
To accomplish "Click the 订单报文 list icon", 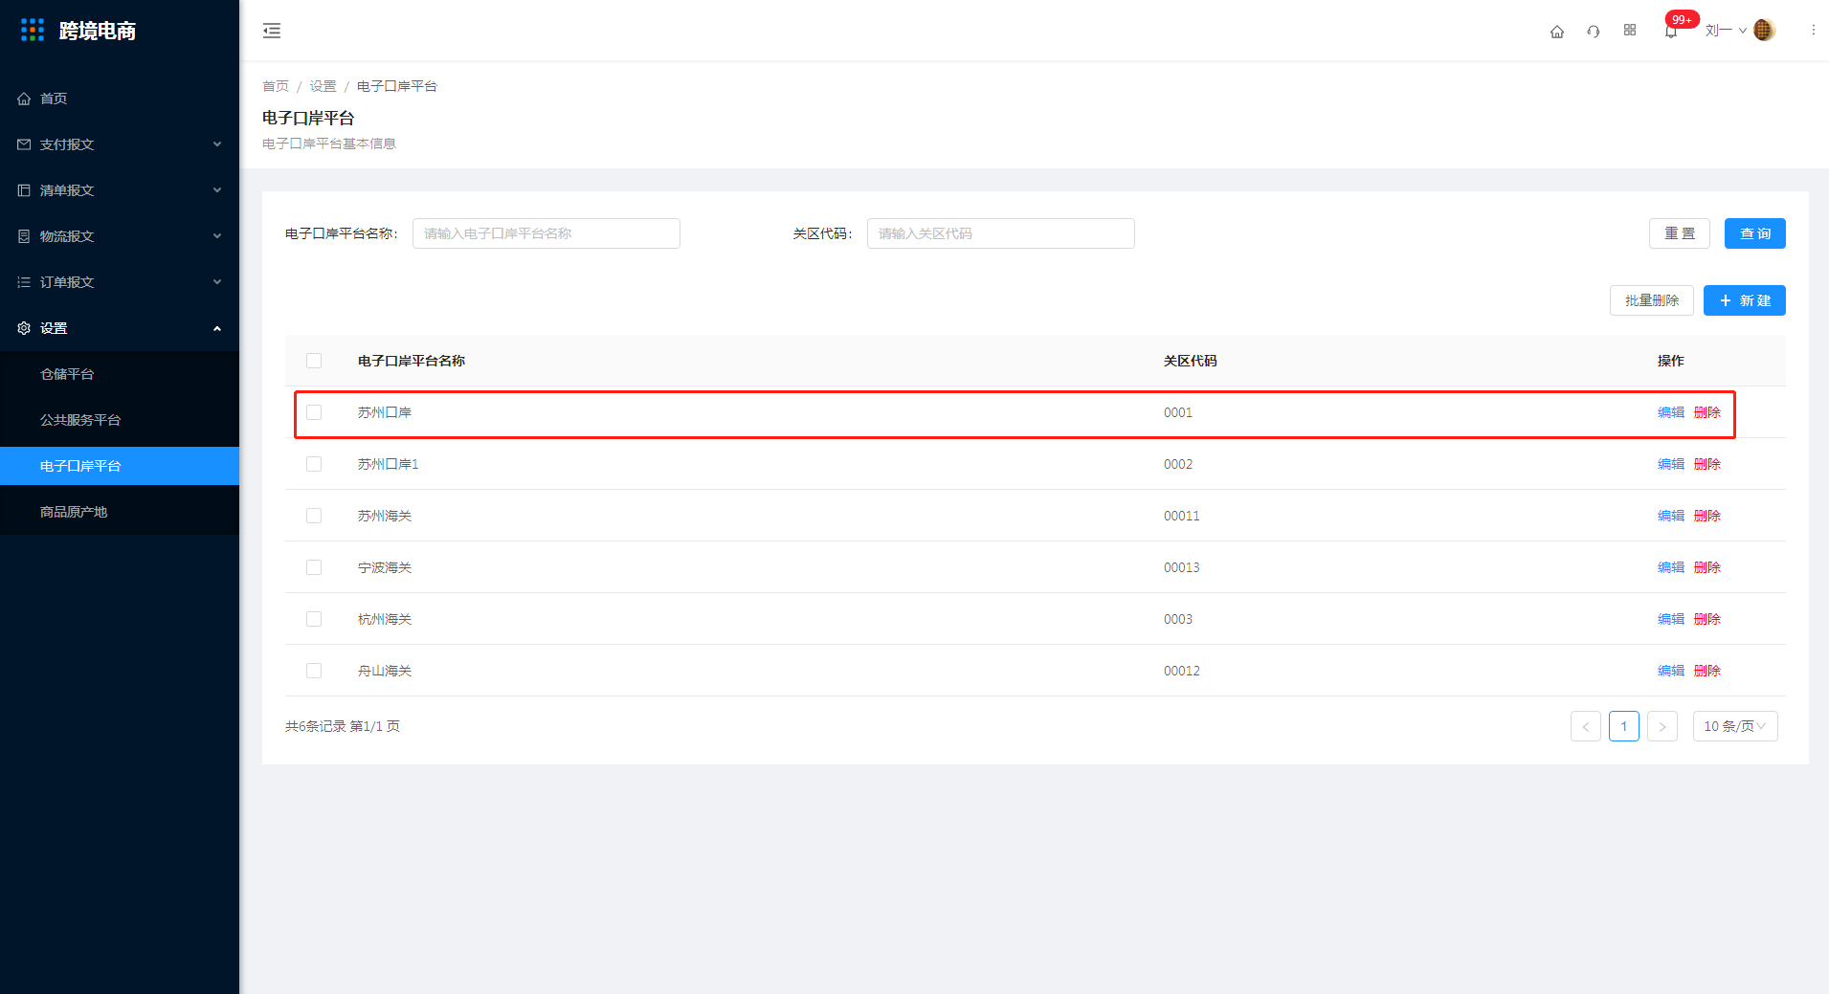I will (24, 282).
